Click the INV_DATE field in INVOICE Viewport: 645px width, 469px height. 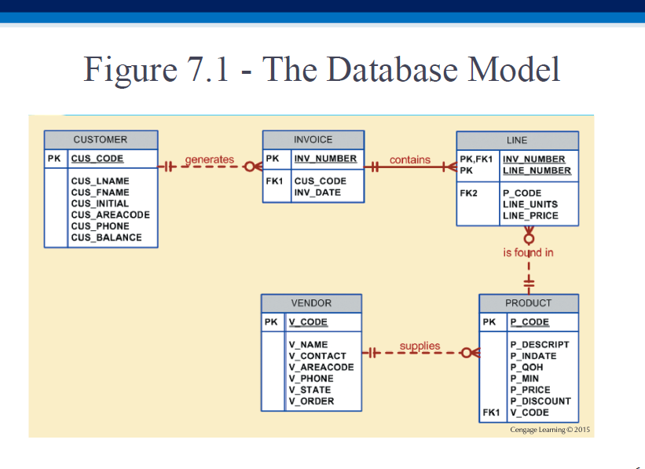click(x=317, y=192)
